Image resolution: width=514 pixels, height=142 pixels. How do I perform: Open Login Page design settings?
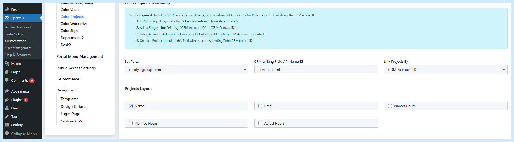pos(70,114)
